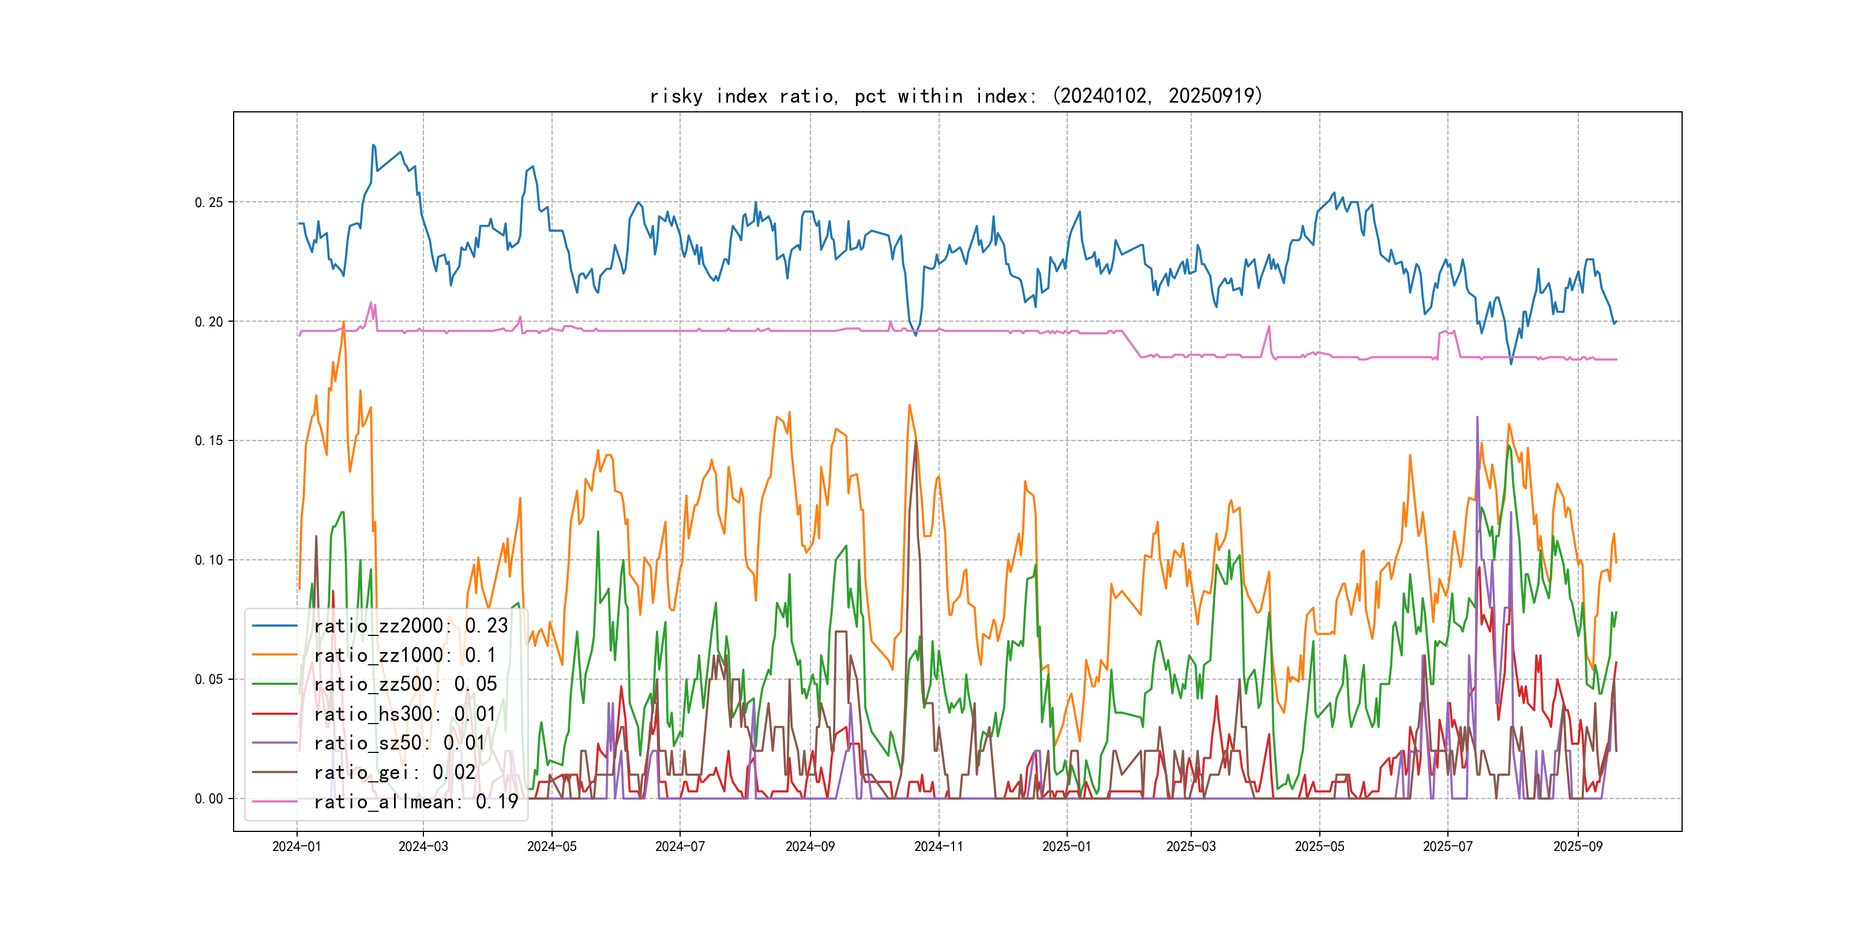This screenshot has height=934, width=1869.
Task: Click the green ratio_zz500 legend line
Action: [274, 684]
